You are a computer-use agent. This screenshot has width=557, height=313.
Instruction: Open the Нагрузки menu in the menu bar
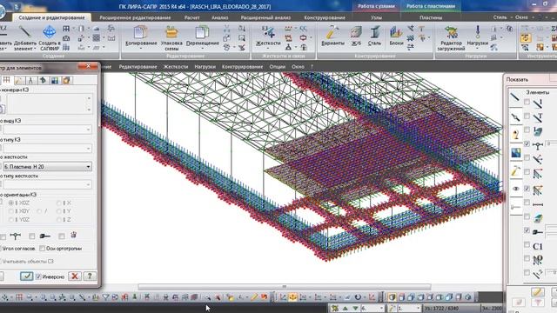click(x=205, y=66)
